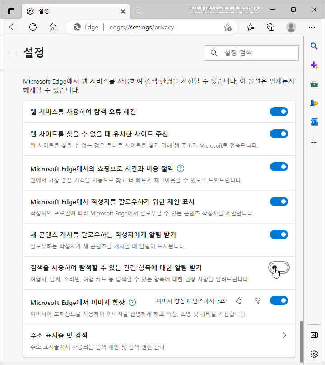The image size is (325, 365).
Task: Maximize the Edge window
Action: [293, 9]
